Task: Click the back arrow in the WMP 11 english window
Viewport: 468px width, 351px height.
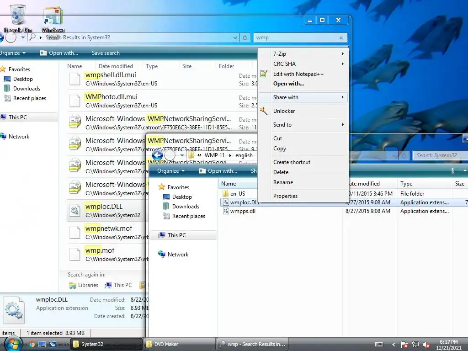Action: (x=157, y=155)
